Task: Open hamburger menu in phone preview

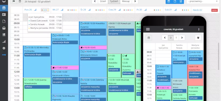Action: point(148,29)
